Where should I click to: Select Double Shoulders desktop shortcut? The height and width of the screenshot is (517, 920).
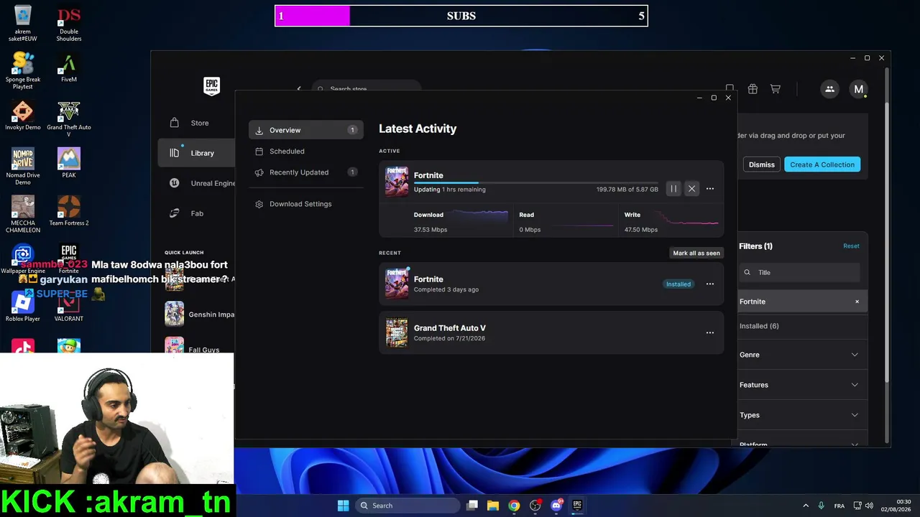point(69,24)
